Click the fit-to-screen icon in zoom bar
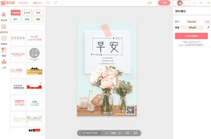Screen dimensions: 211x139 (x=135, y=133)
